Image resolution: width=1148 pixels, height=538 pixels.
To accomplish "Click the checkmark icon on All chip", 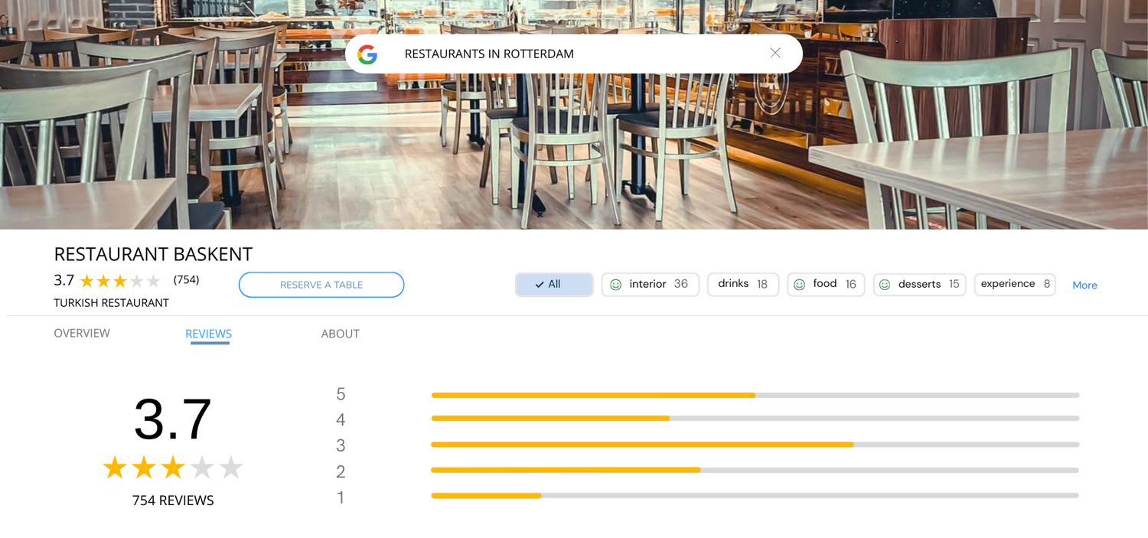I will (540, 285).
